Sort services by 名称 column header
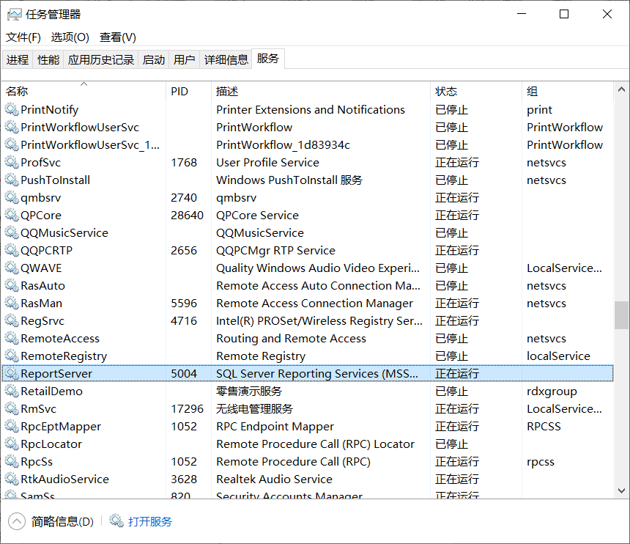 click(x=18, y=92)
